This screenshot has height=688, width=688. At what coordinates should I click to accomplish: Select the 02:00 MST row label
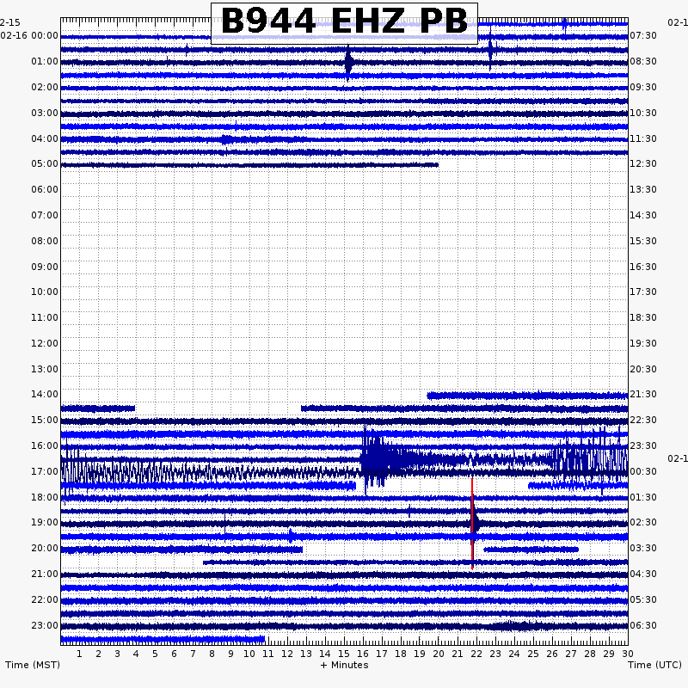(x=45, y=87)
